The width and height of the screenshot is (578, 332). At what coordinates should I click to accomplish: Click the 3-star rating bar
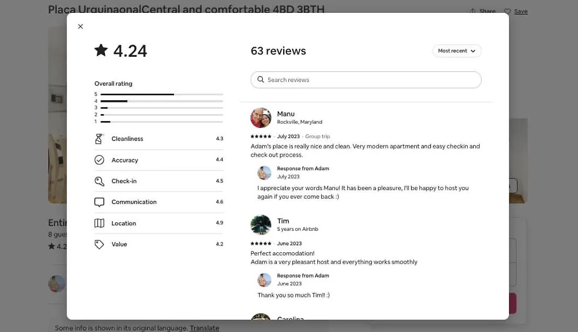tap(162, 108)
